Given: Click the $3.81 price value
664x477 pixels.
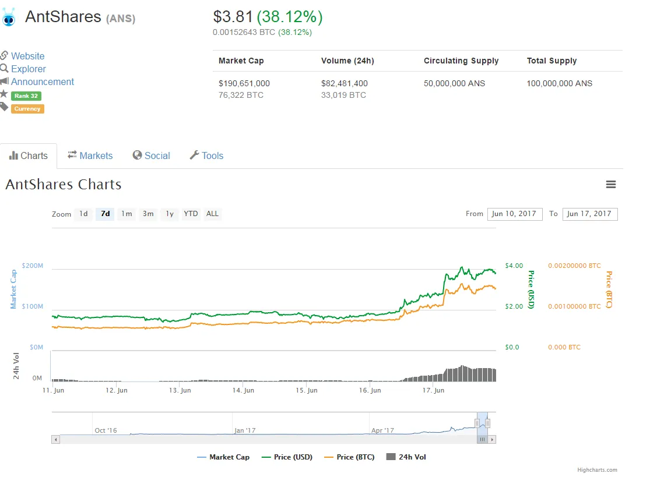Looking at the screenshot, I should click(233, 17).
